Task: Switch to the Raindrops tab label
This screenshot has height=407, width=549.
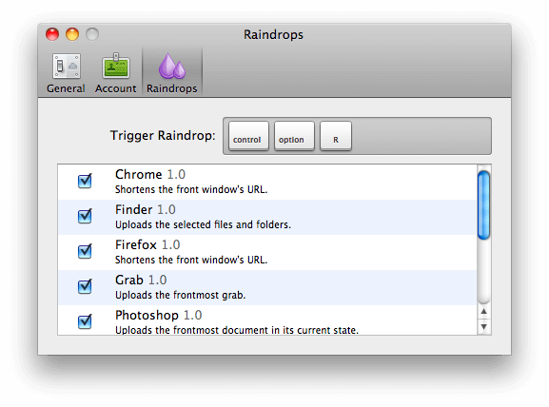Action: pos(172,88)
